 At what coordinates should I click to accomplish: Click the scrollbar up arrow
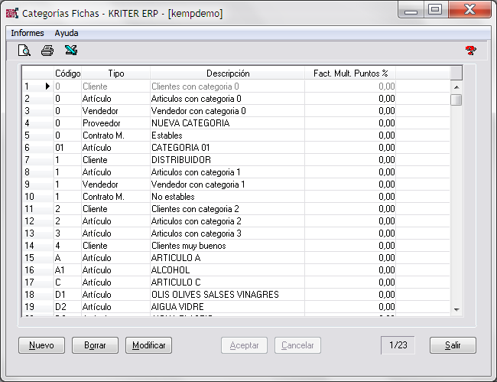pyautogui.click(x=456, y=87)
